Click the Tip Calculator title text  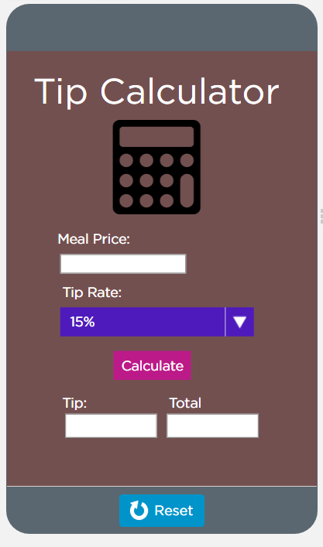click(156, 91)
